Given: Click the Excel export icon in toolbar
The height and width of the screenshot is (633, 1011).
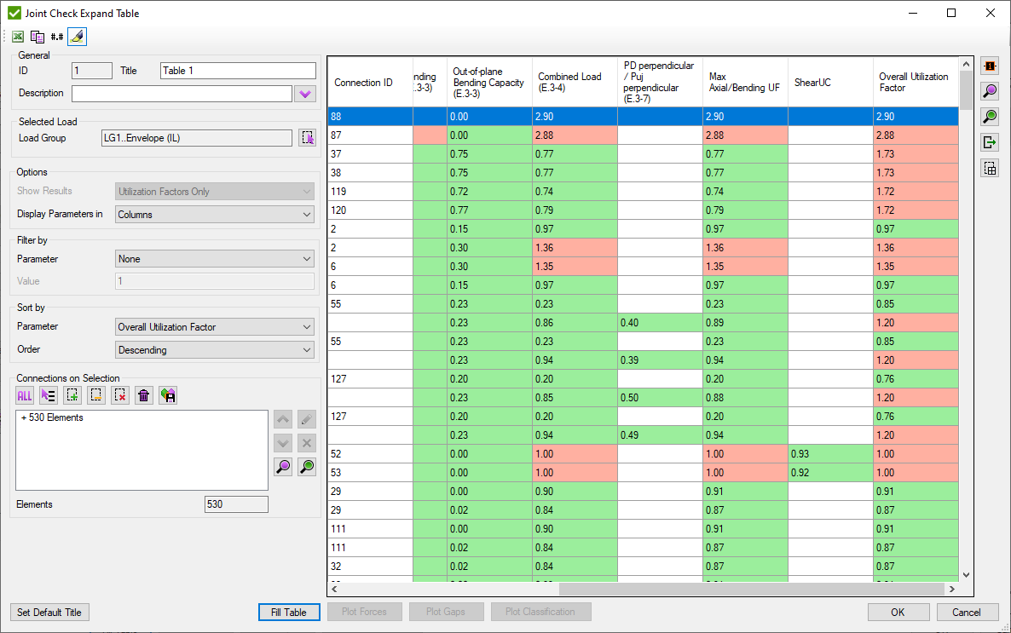Looking at the screenshot, I should pos(17,37).
